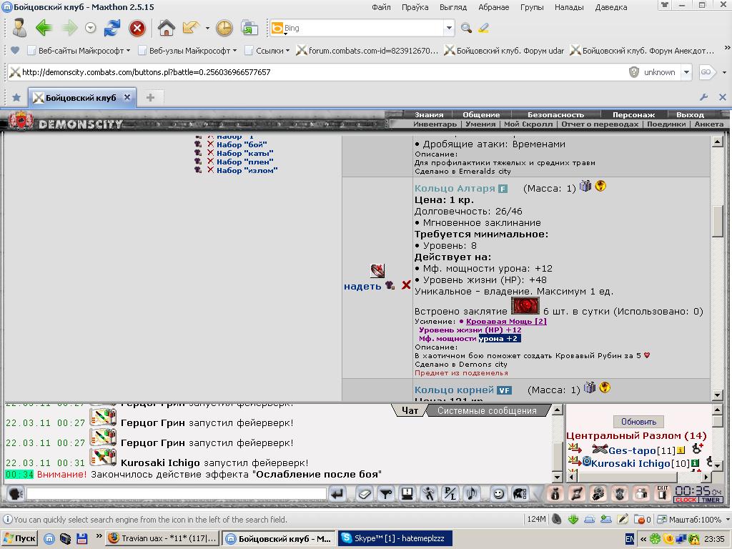
Task: Toggle the TIMER mode label
Action: click(711, 500)
